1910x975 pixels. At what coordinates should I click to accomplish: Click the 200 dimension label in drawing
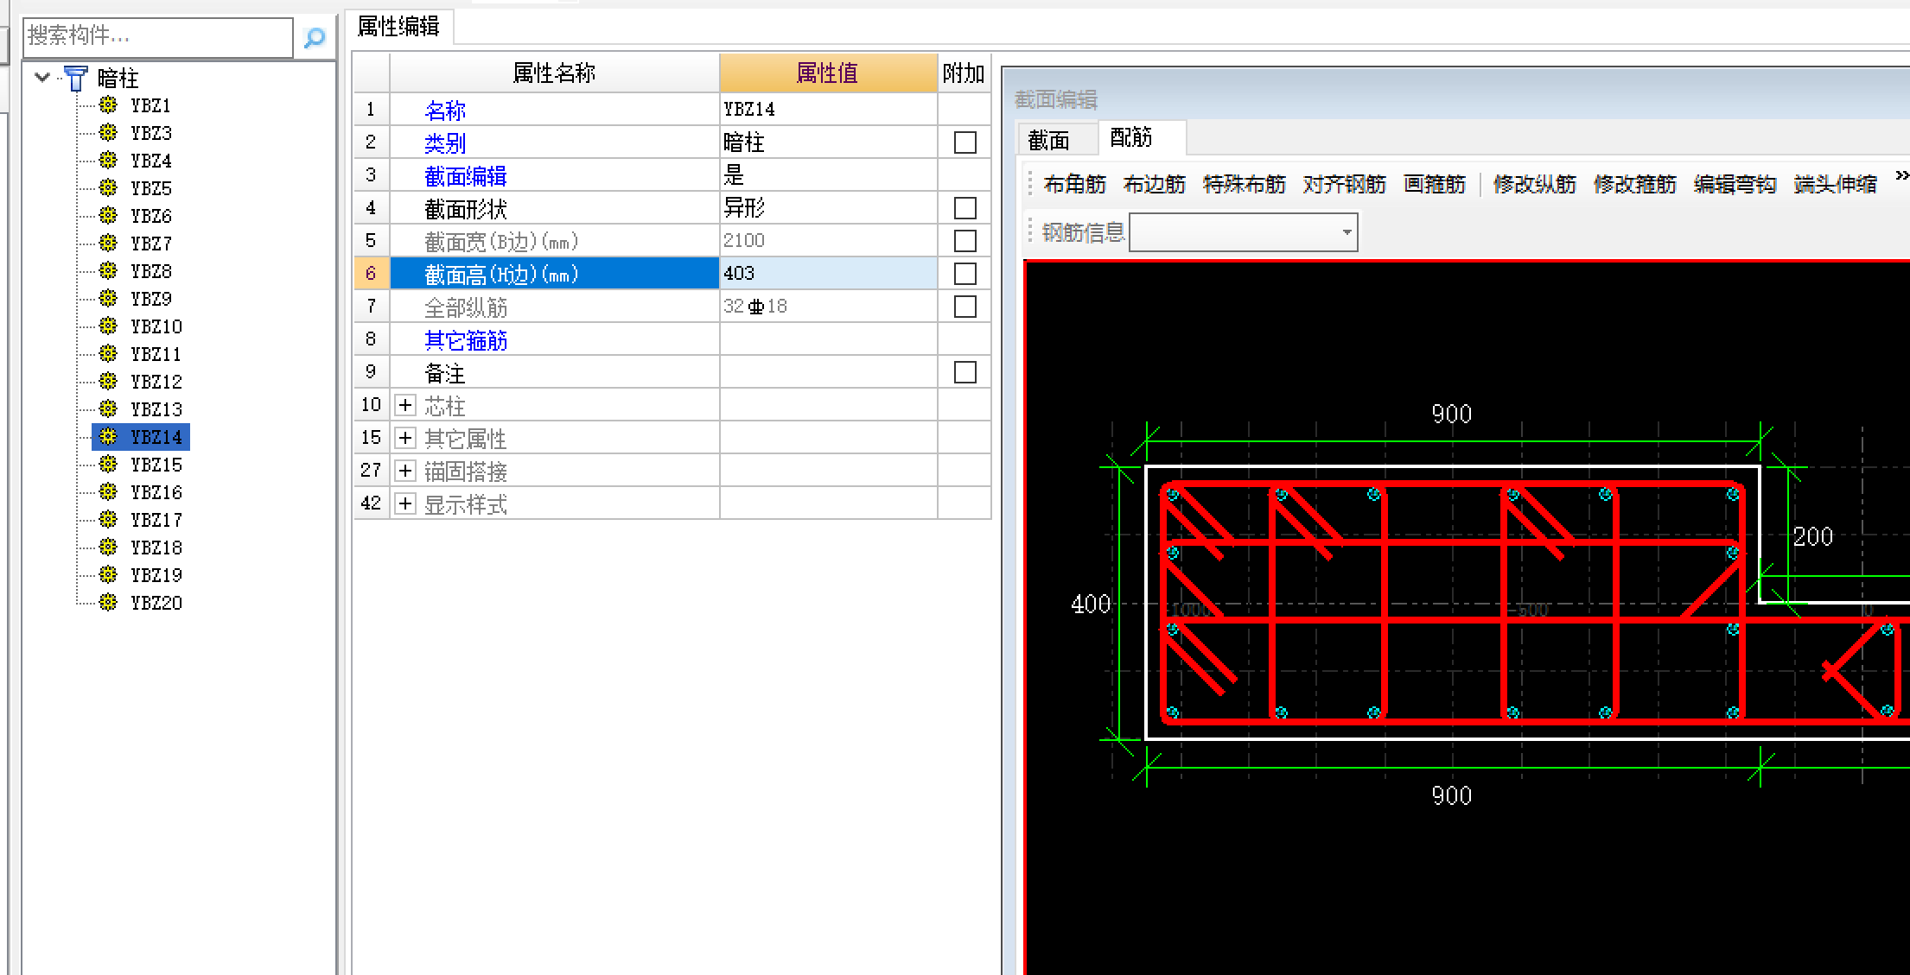pos(1812,536)
